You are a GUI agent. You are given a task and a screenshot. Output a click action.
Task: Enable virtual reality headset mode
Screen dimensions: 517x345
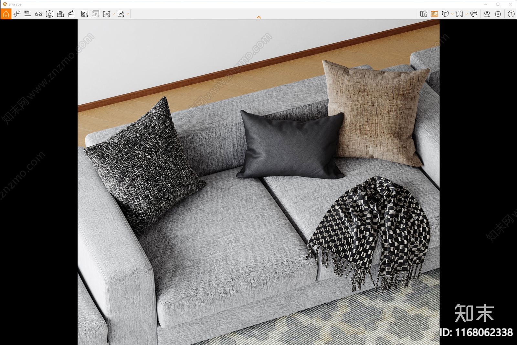[474, 14]
